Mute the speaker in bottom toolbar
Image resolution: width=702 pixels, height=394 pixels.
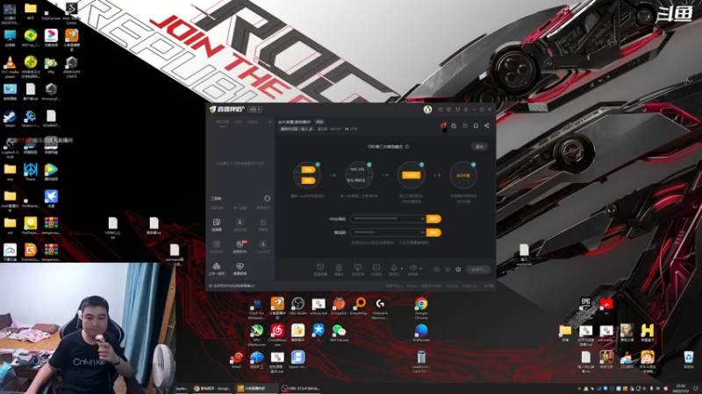pyautogui.click(x=412, y=269)
